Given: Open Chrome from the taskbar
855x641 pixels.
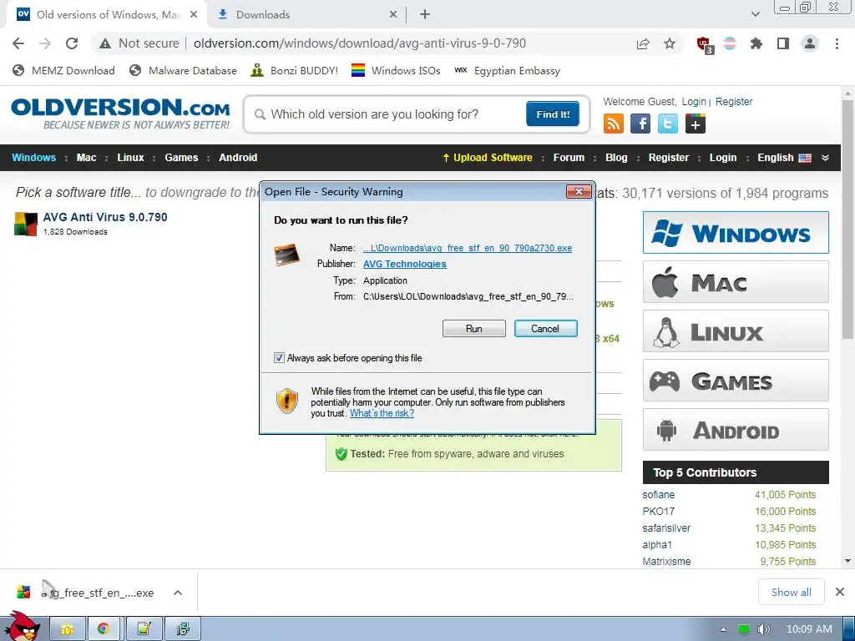Looking at the screenshot, I should [103, 629].
